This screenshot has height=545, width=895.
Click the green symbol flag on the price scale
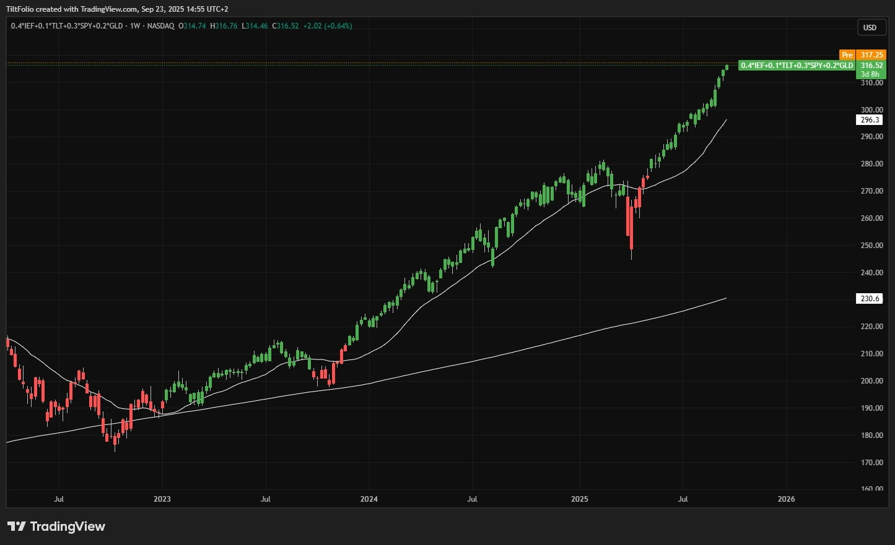tap(797, 65)
